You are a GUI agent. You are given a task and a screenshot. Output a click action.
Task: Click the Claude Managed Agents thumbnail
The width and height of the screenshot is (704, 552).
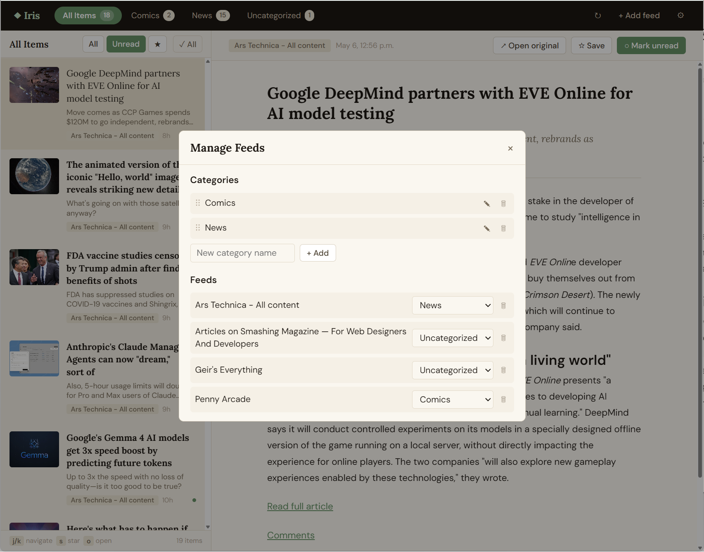(x=34, y=358)
